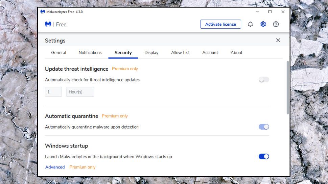The height and width of the screenshot is (184, 328).
Task: Click the settings vertical scrollbar
Action: [288, 88]
